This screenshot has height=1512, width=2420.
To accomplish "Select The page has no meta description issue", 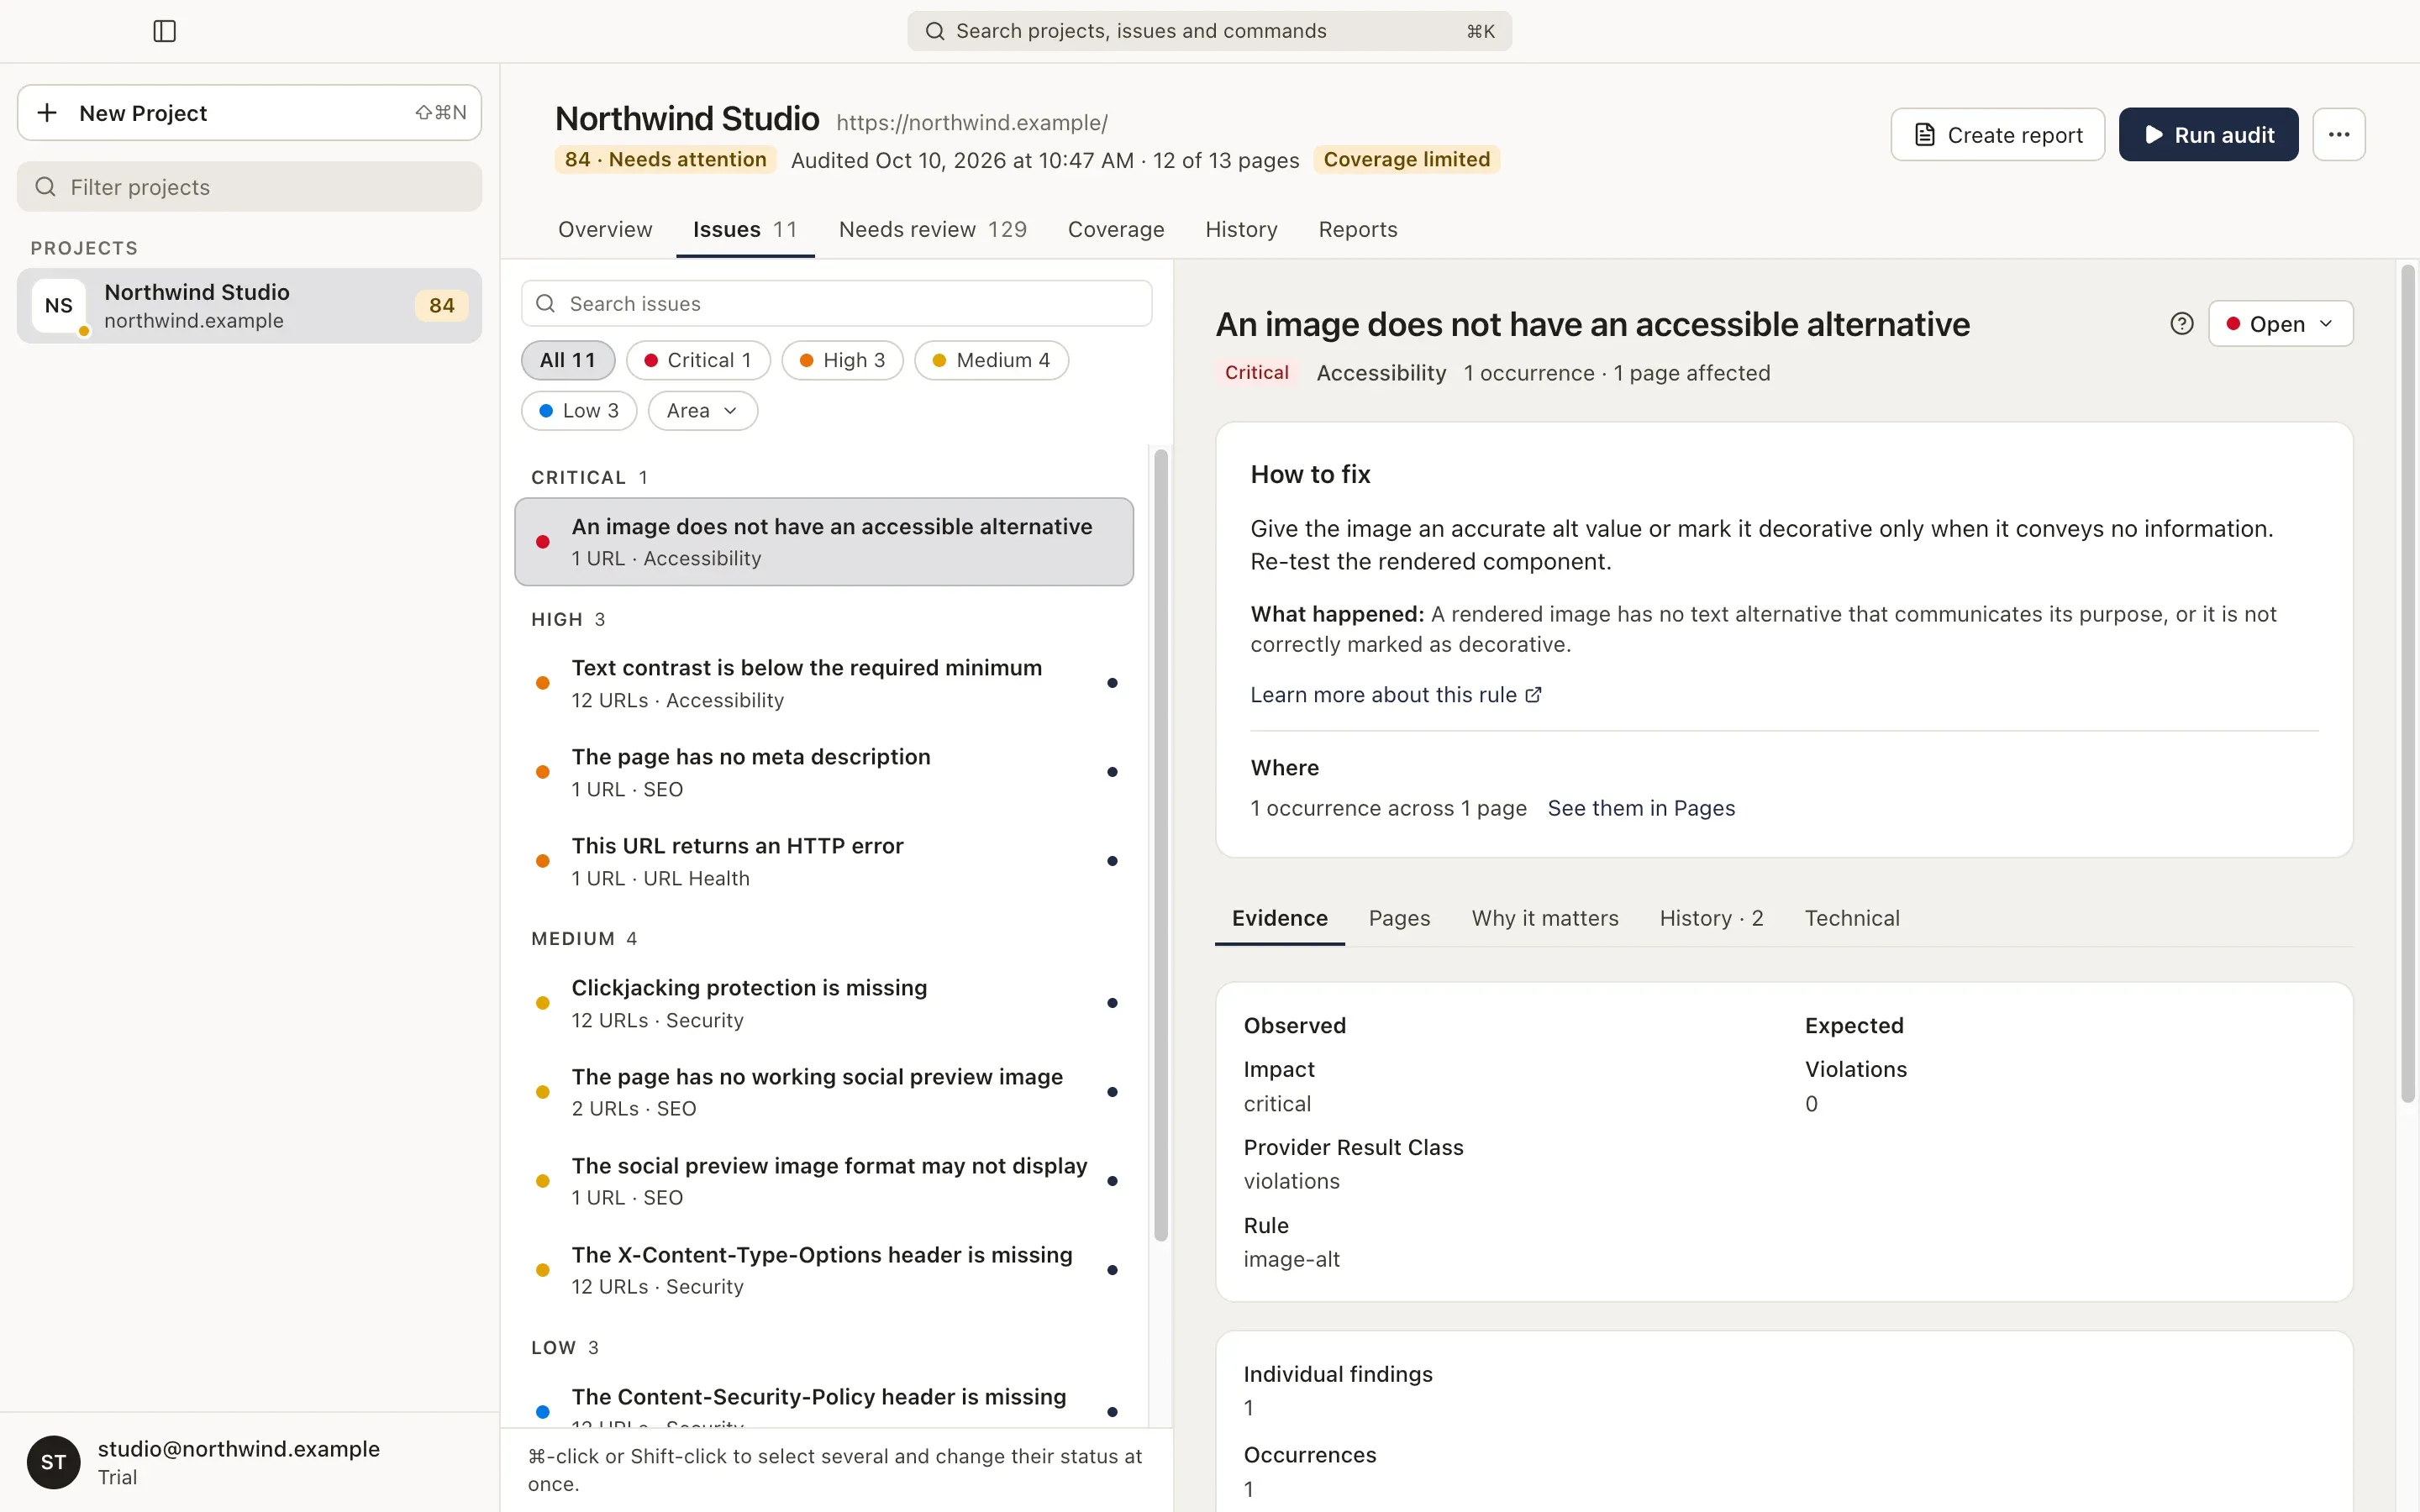I will (x=824, y=772).
